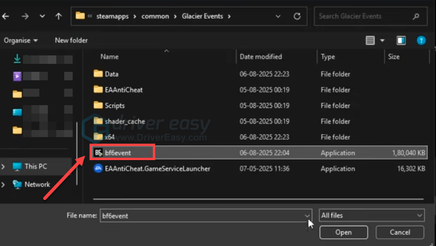Viewport: 436px width, 246px height.
Task: Toggle the preview pane icon
Action: (x=401, y=40)
